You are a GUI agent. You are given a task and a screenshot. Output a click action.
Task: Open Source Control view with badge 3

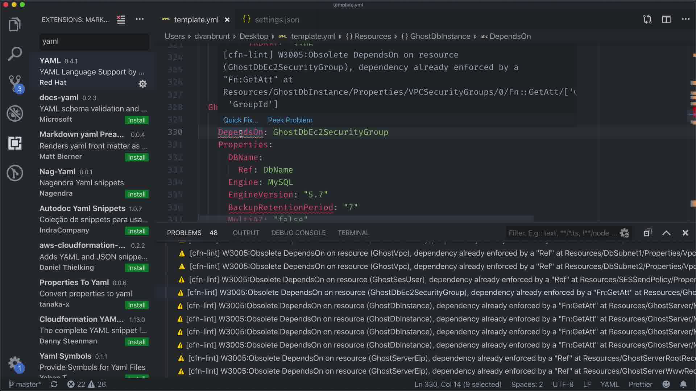click(14, 83)
